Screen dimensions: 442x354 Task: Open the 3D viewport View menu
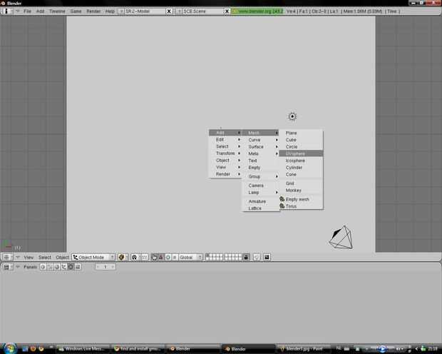pyautogui.click(x=29, y=257)
